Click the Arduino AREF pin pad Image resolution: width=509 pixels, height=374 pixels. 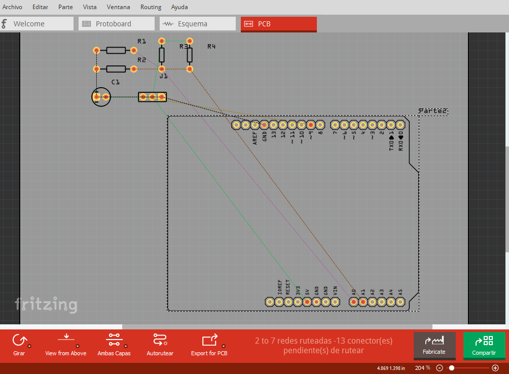[255, 125]
